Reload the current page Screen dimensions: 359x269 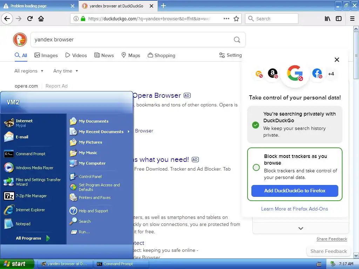(x=30, y=19)
